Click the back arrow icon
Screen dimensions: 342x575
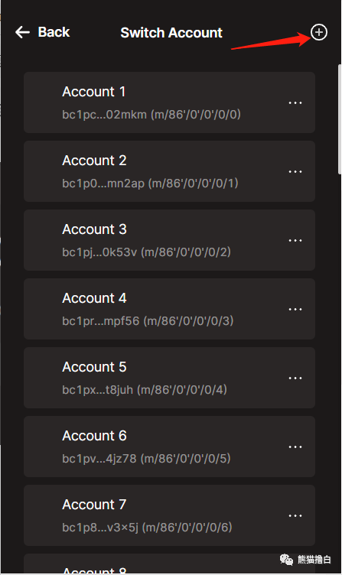tap(22, 32)
